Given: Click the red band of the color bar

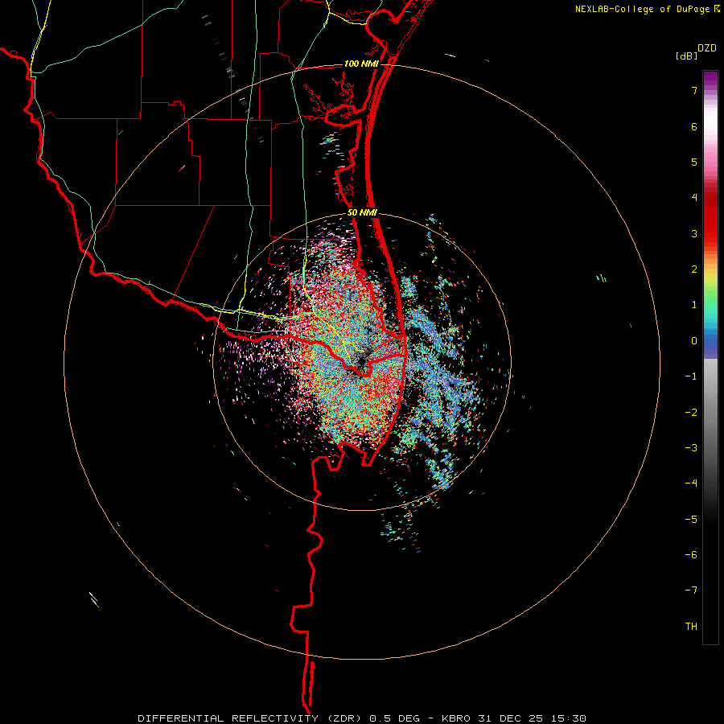Looking at the screenshot, I should pos(710,217).
